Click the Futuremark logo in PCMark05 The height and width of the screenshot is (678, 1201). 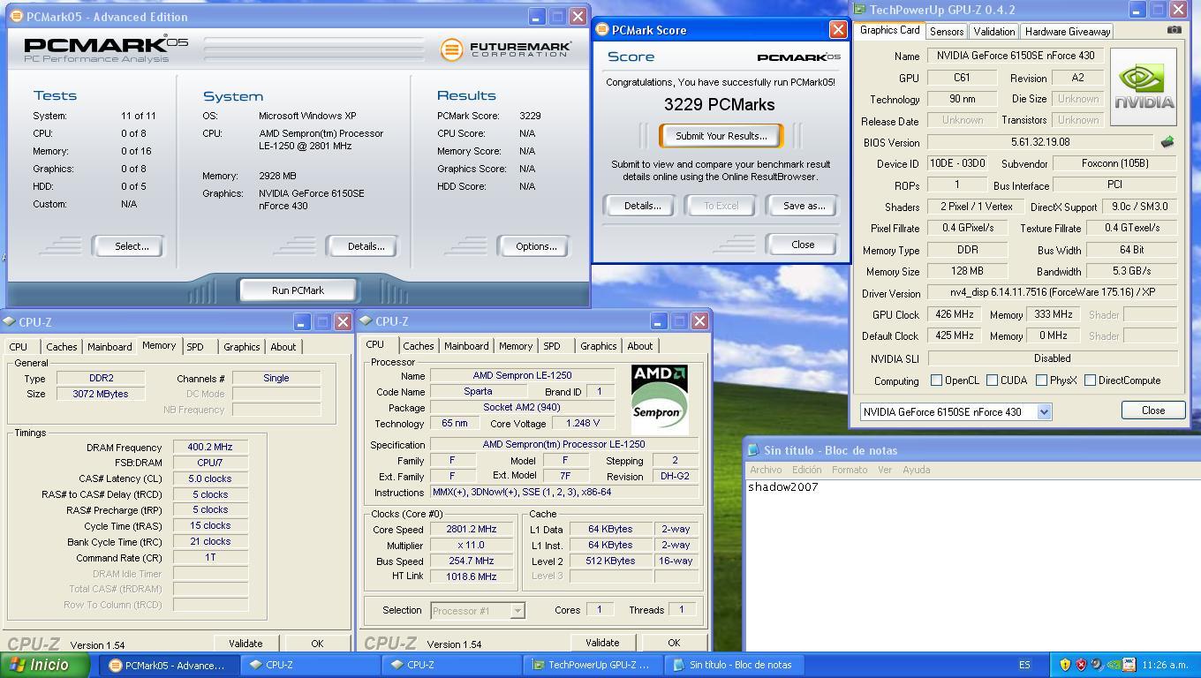tap(506, 49)
